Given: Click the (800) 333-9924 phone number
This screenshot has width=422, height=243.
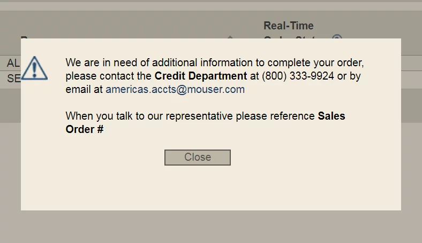Looking at the screenshot, I should coord(298,76).
